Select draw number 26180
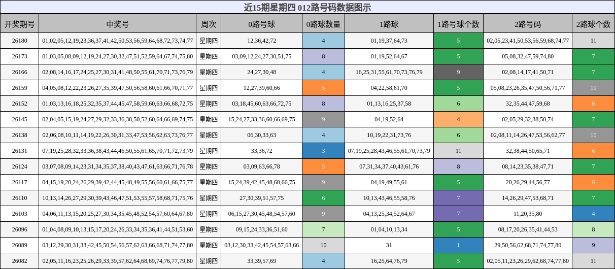 pyautogui.click(x=20, y=41)
